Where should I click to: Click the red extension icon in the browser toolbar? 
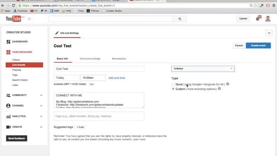coord(268,6)
